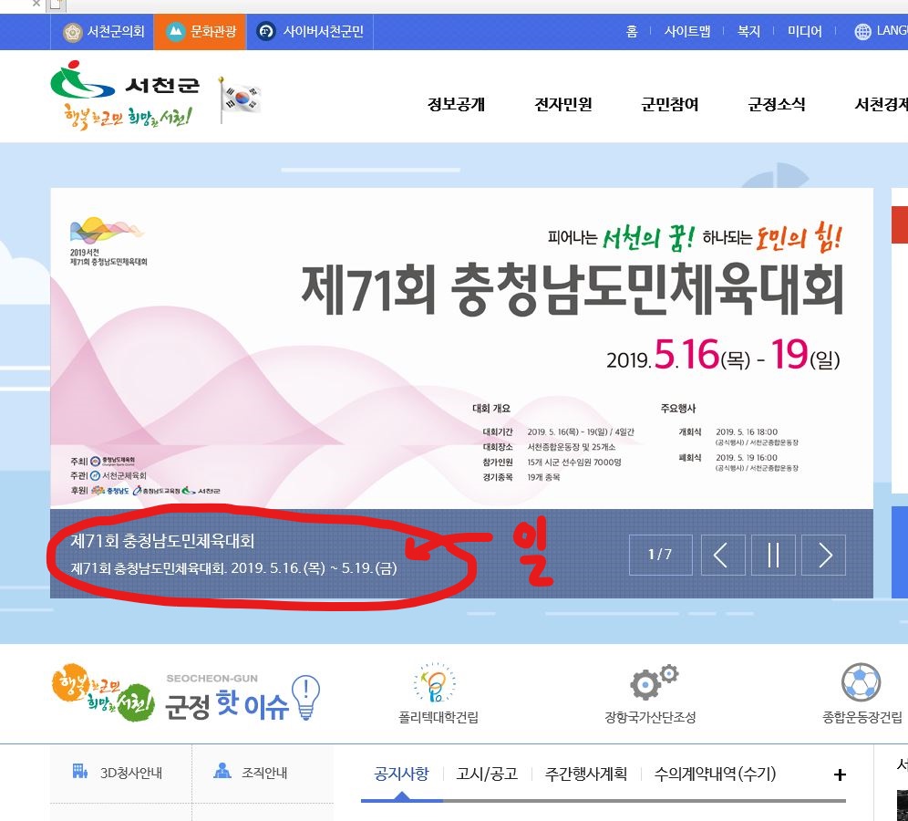
Task: Open the 사이트맵 link
Action: tap(686, 31)
